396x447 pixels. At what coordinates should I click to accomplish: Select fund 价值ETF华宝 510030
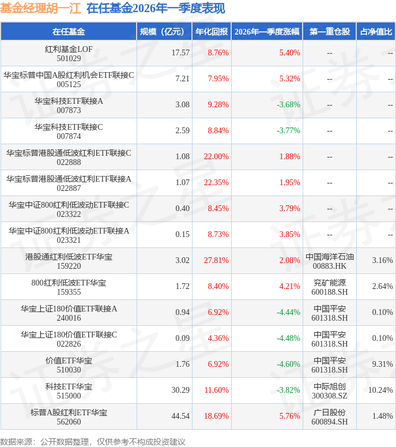pyautogui.click(x=69, y=365)
